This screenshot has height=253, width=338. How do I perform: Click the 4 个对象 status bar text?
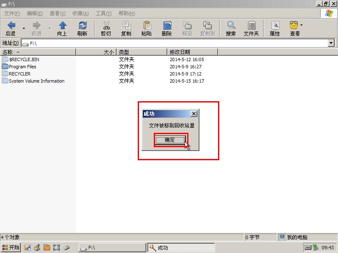click(x=10, y=237)
